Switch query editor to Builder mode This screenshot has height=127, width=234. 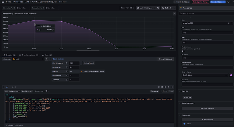[165, 91]
